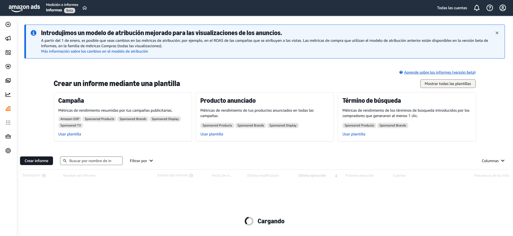Image resolution: width=513 pixels, height=236 pixels.
Task: Click the sort arrow beside Última ejecución
Action: click(x=336, y=176)
